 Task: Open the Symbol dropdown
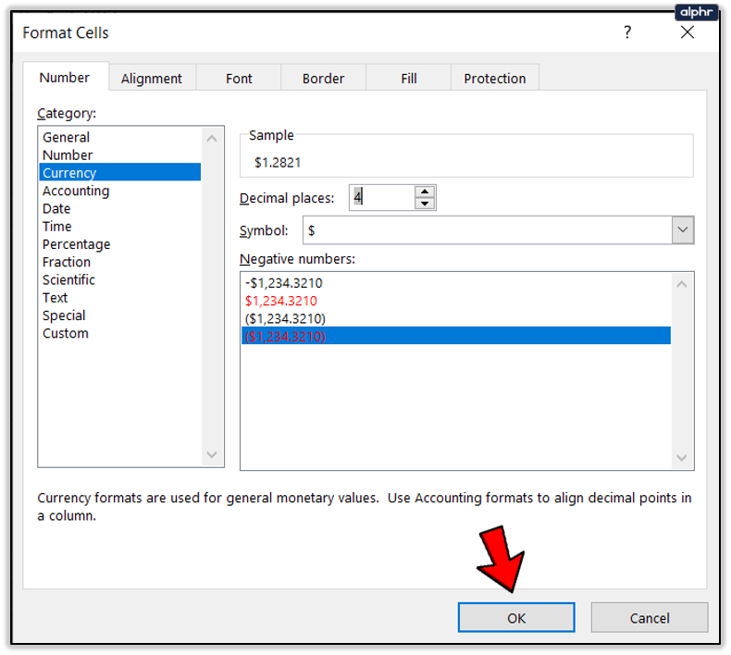click(683, 229)
